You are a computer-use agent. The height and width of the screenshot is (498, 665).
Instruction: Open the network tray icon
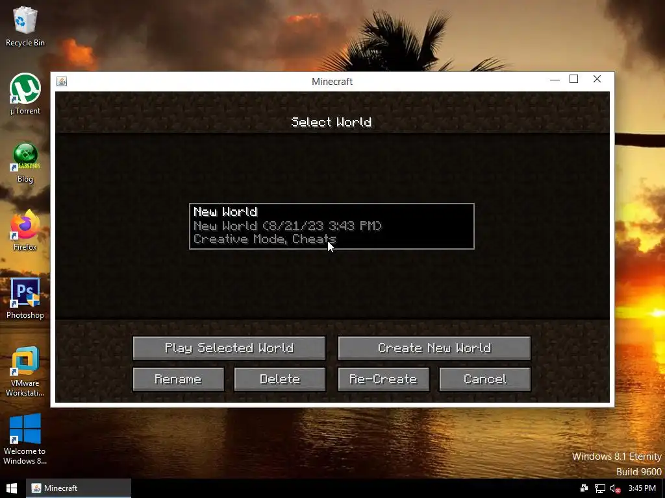click(599, 489)
